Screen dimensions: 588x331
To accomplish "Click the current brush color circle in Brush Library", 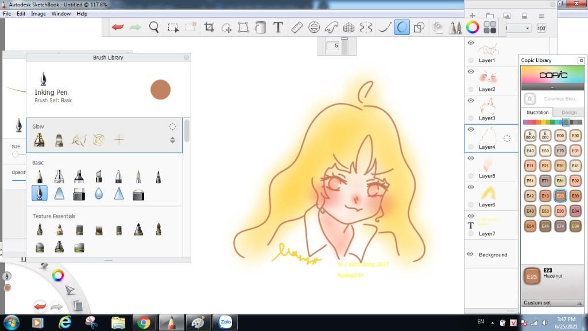I will [161, 90].
